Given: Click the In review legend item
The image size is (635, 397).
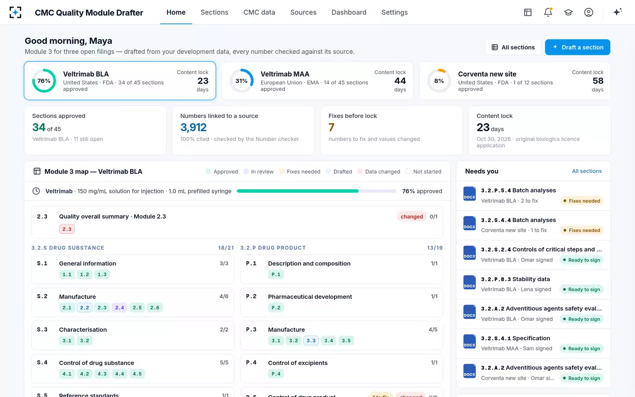Looking at the screenshot, I should (258, 172).
